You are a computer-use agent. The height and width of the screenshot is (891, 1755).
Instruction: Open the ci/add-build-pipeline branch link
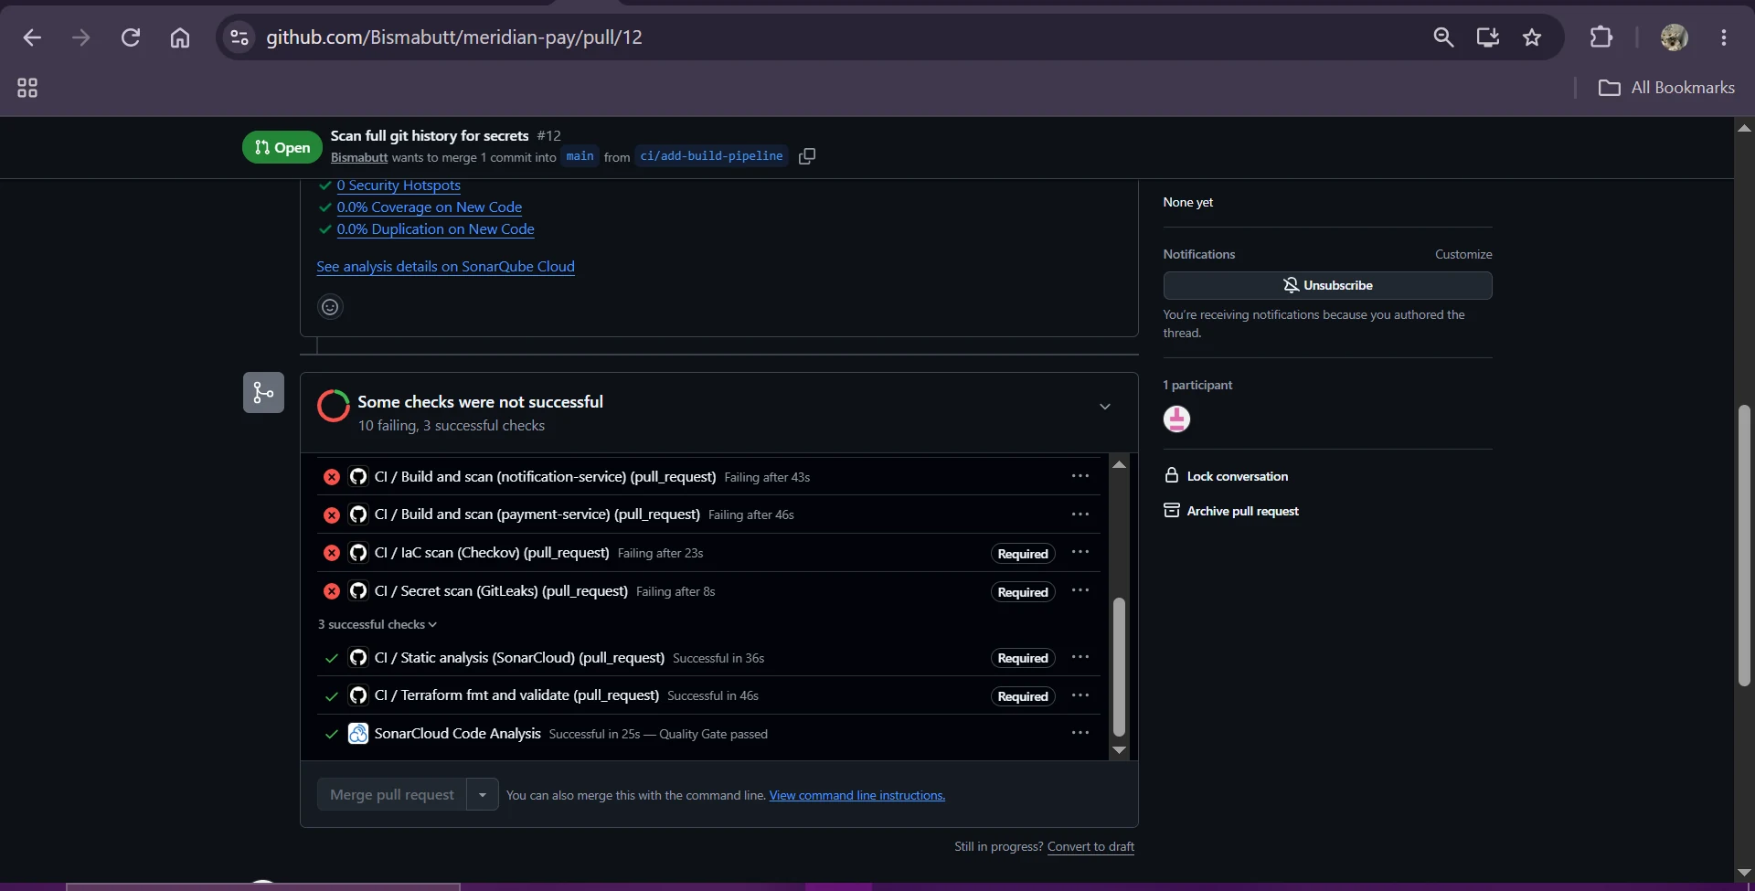(711, 156)
